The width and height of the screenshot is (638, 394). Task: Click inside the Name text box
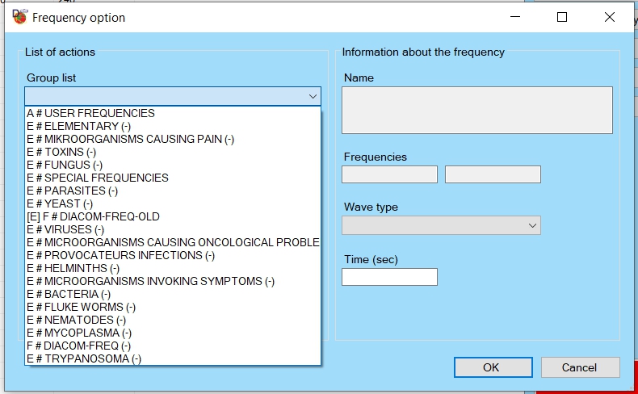(x=476, y=110)
